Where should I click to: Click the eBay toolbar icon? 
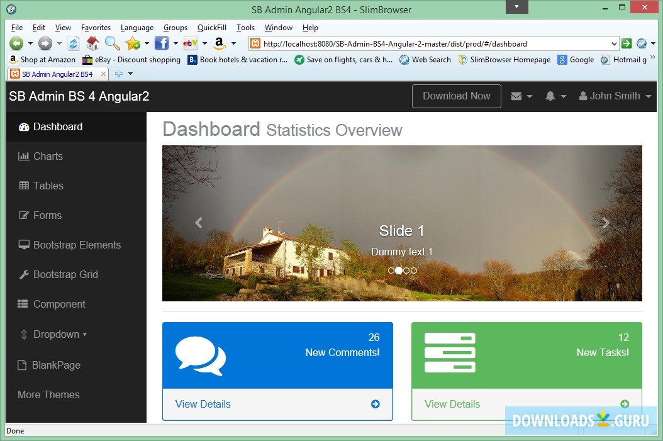190,43
